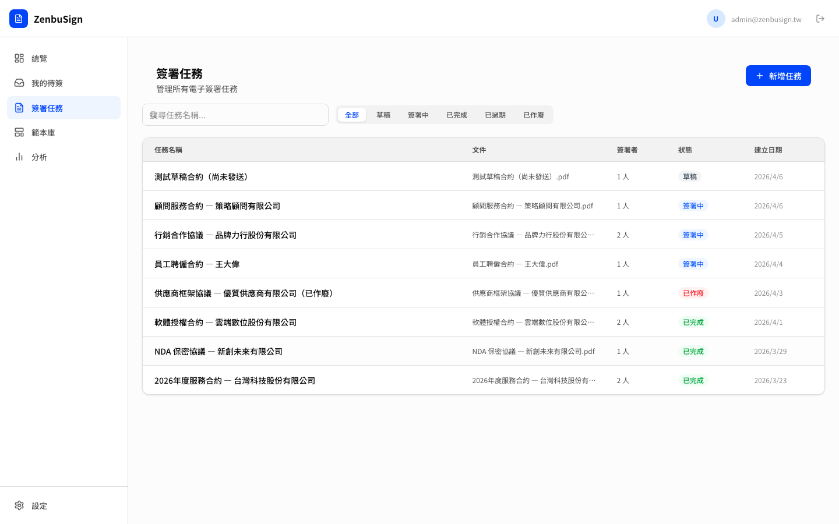Open the 分析 chart icon
The image size is (839, 524).
[19, 157]
